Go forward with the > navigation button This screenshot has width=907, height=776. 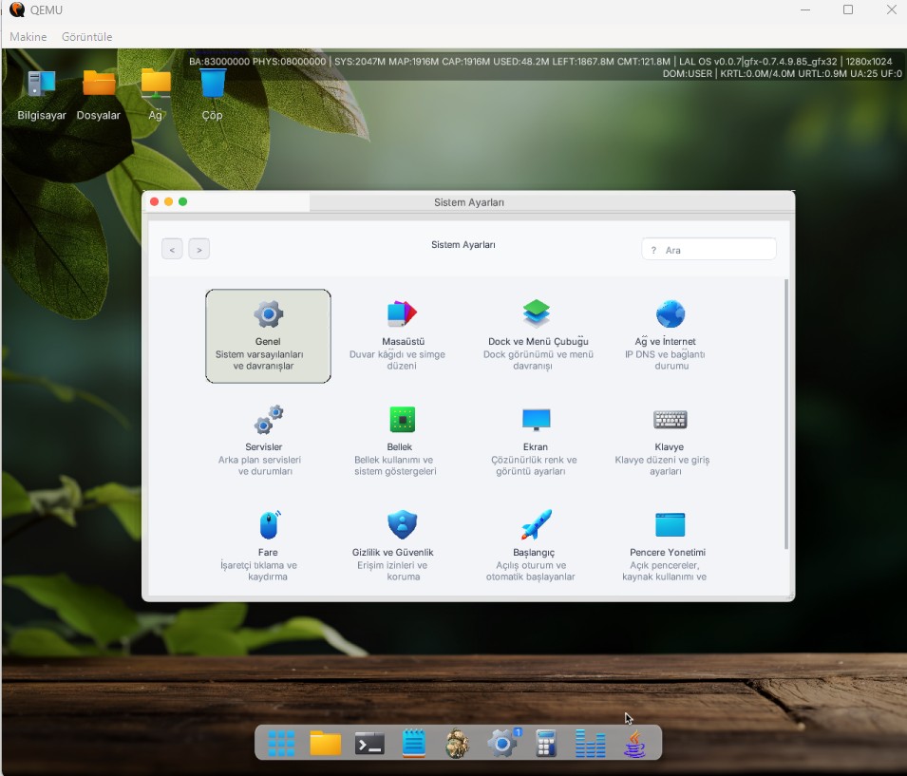point(199,250)
